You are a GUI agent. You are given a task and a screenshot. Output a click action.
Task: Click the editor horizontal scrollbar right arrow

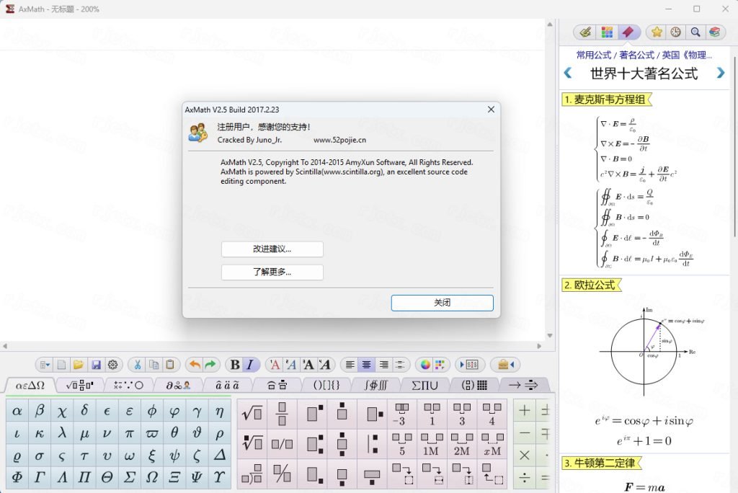(x=539, y=346)
